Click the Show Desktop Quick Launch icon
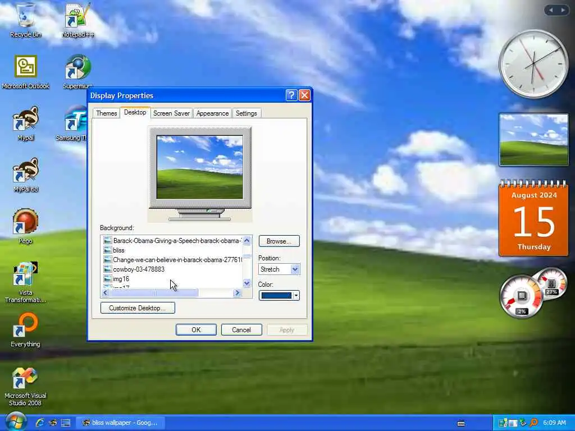This screenshot has width=575, height=431. [x=66, y=423]
